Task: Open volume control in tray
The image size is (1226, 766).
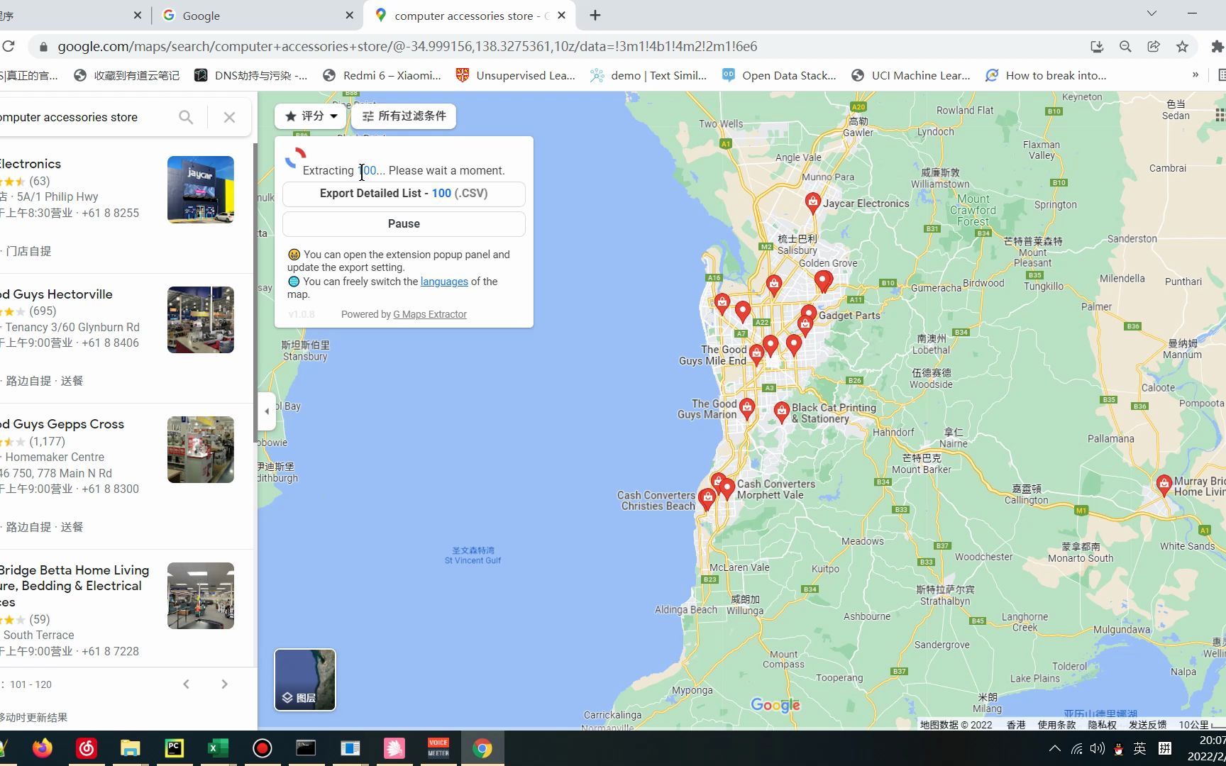Action: click(1097, 748)
